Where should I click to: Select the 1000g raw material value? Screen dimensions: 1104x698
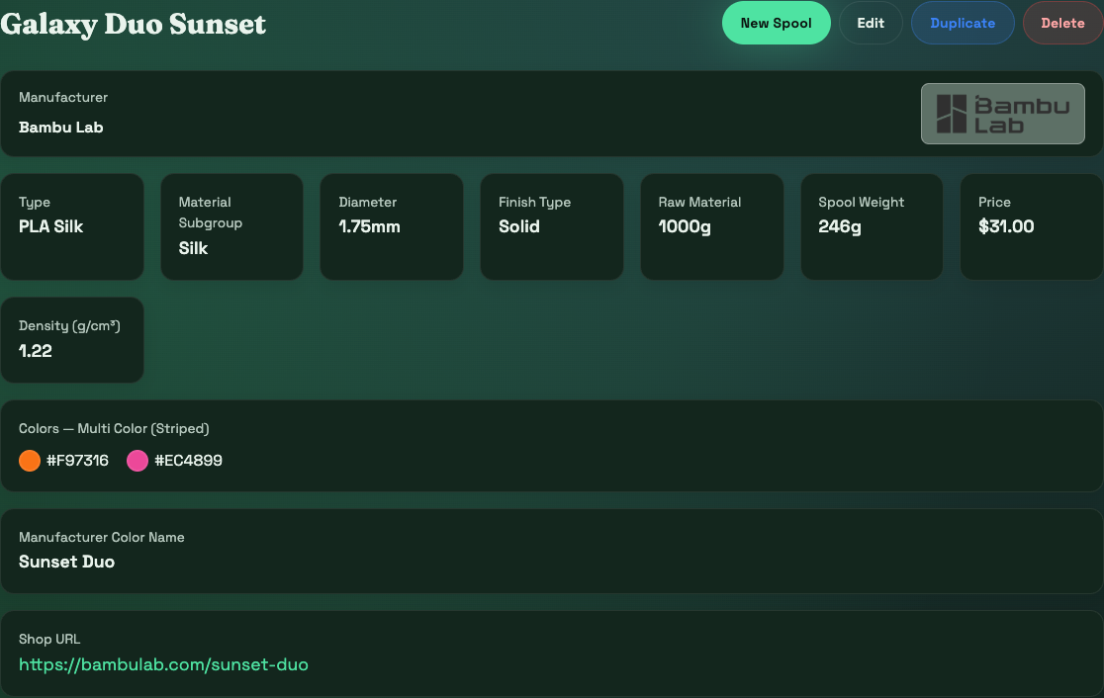click(685, 226)
